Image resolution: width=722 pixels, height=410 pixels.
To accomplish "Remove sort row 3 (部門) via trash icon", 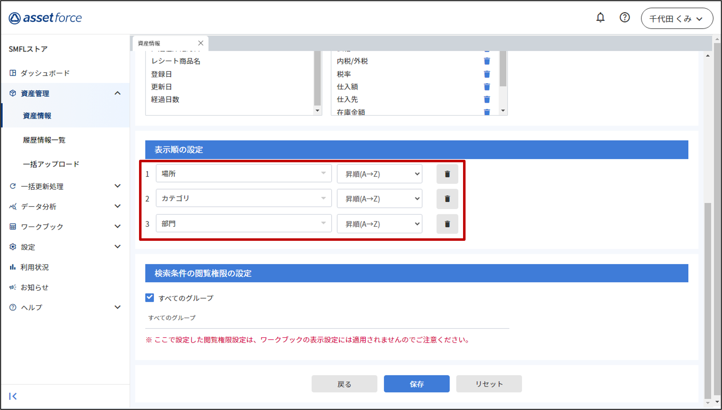I will click(x=447, y=224).
